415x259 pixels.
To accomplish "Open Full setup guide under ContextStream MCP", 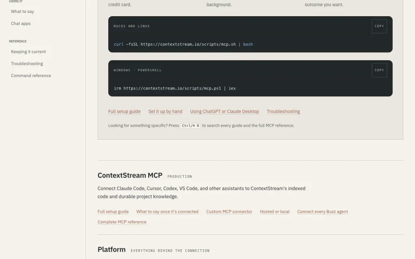I will tap(113, 212).
